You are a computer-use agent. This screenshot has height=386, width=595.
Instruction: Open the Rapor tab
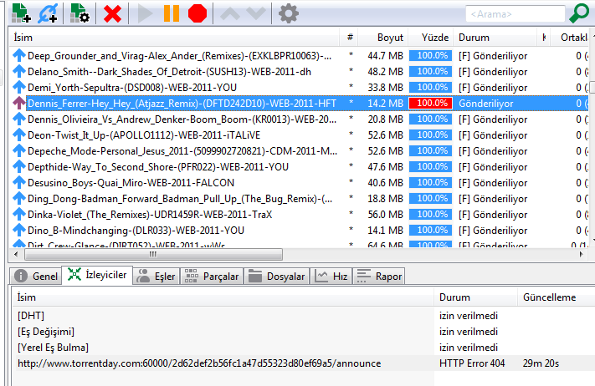pos(379,277)
